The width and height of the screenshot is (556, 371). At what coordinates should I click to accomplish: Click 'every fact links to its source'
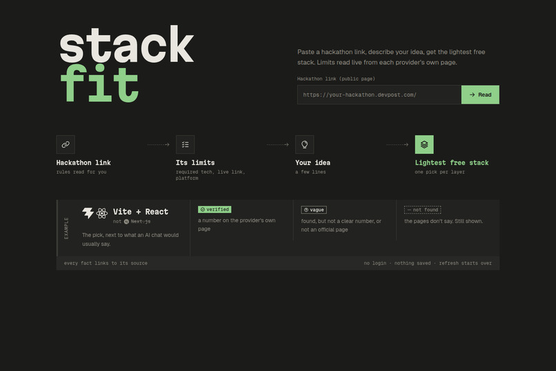[x=106, y=263]
